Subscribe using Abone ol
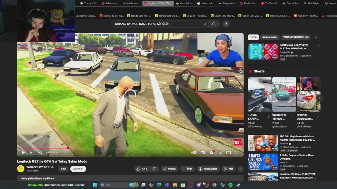 [x=78, y=169]
